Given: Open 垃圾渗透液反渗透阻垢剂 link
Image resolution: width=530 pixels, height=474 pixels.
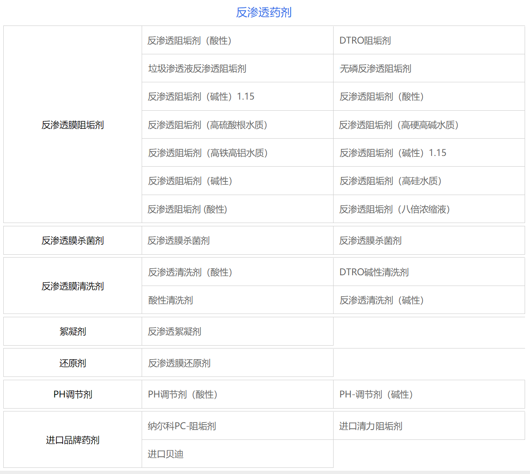Looking at the screenshot, I should point(197,68).
